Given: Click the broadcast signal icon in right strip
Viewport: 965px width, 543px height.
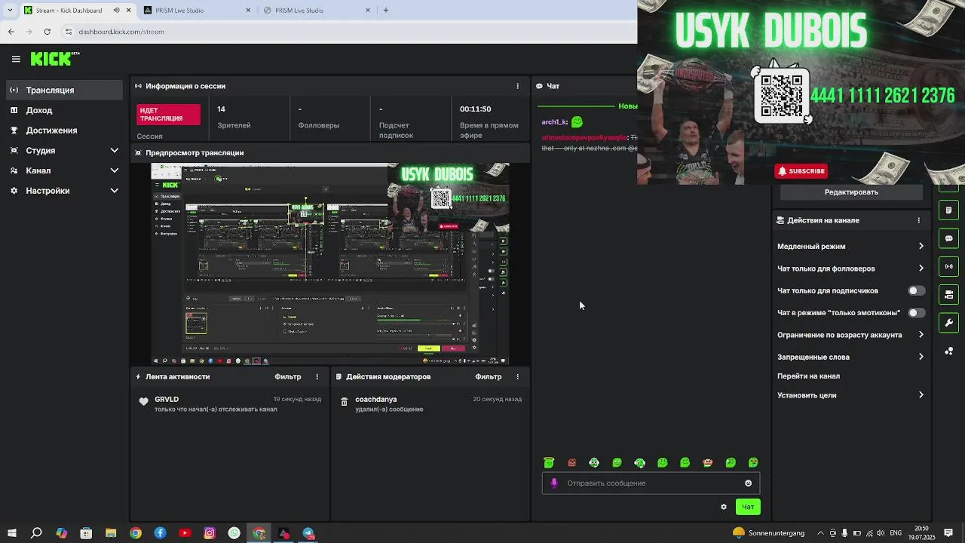Looking at the screenshot, I should tap(948, 266).
